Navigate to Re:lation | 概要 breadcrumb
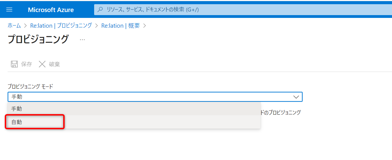Viewport: 392px width, 160px height. [120, 26]
